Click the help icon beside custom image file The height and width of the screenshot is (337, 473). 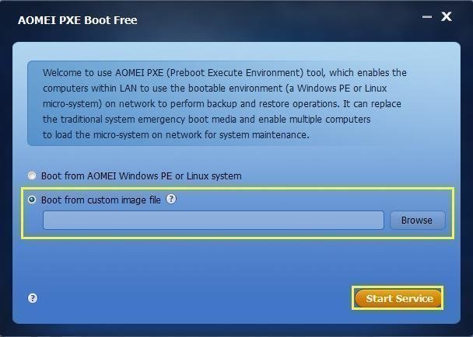[x=171, y=199]
